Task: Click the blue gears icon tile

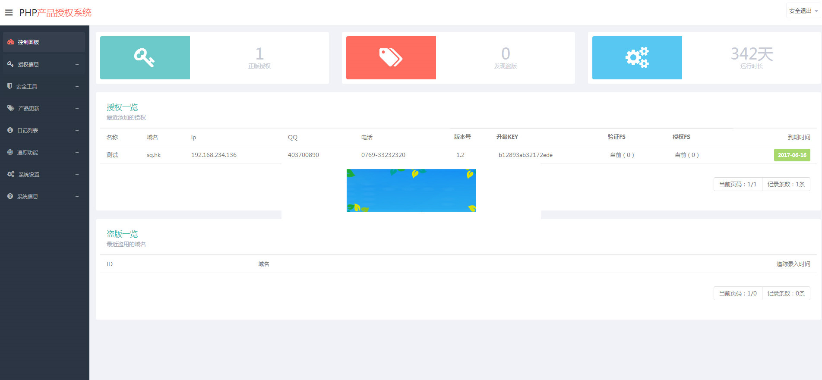Action: (637, 58)
